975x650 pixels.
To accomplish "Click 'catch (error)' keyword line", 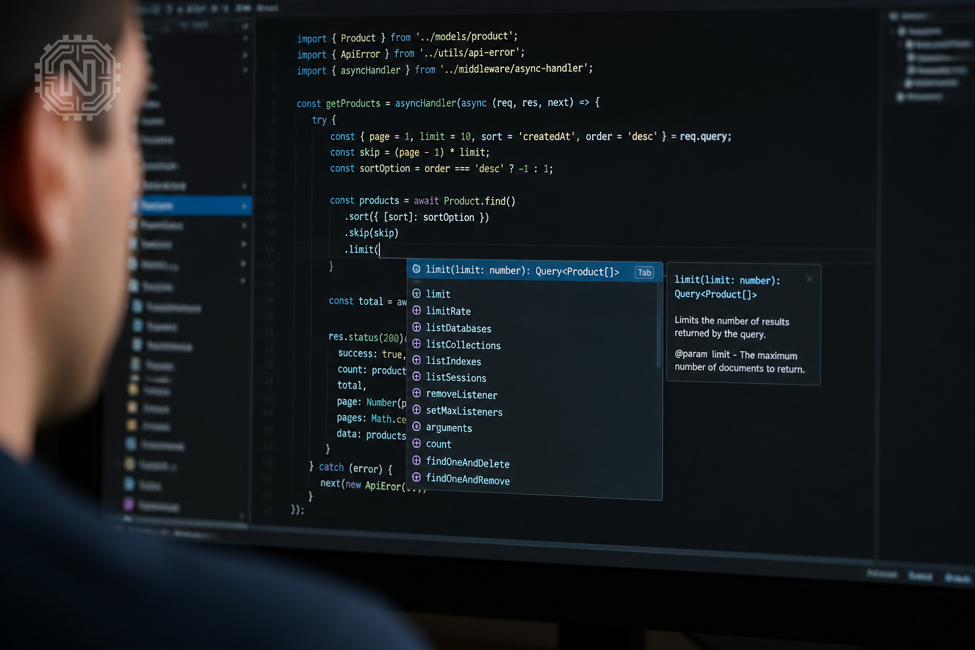I will [355, 468].
